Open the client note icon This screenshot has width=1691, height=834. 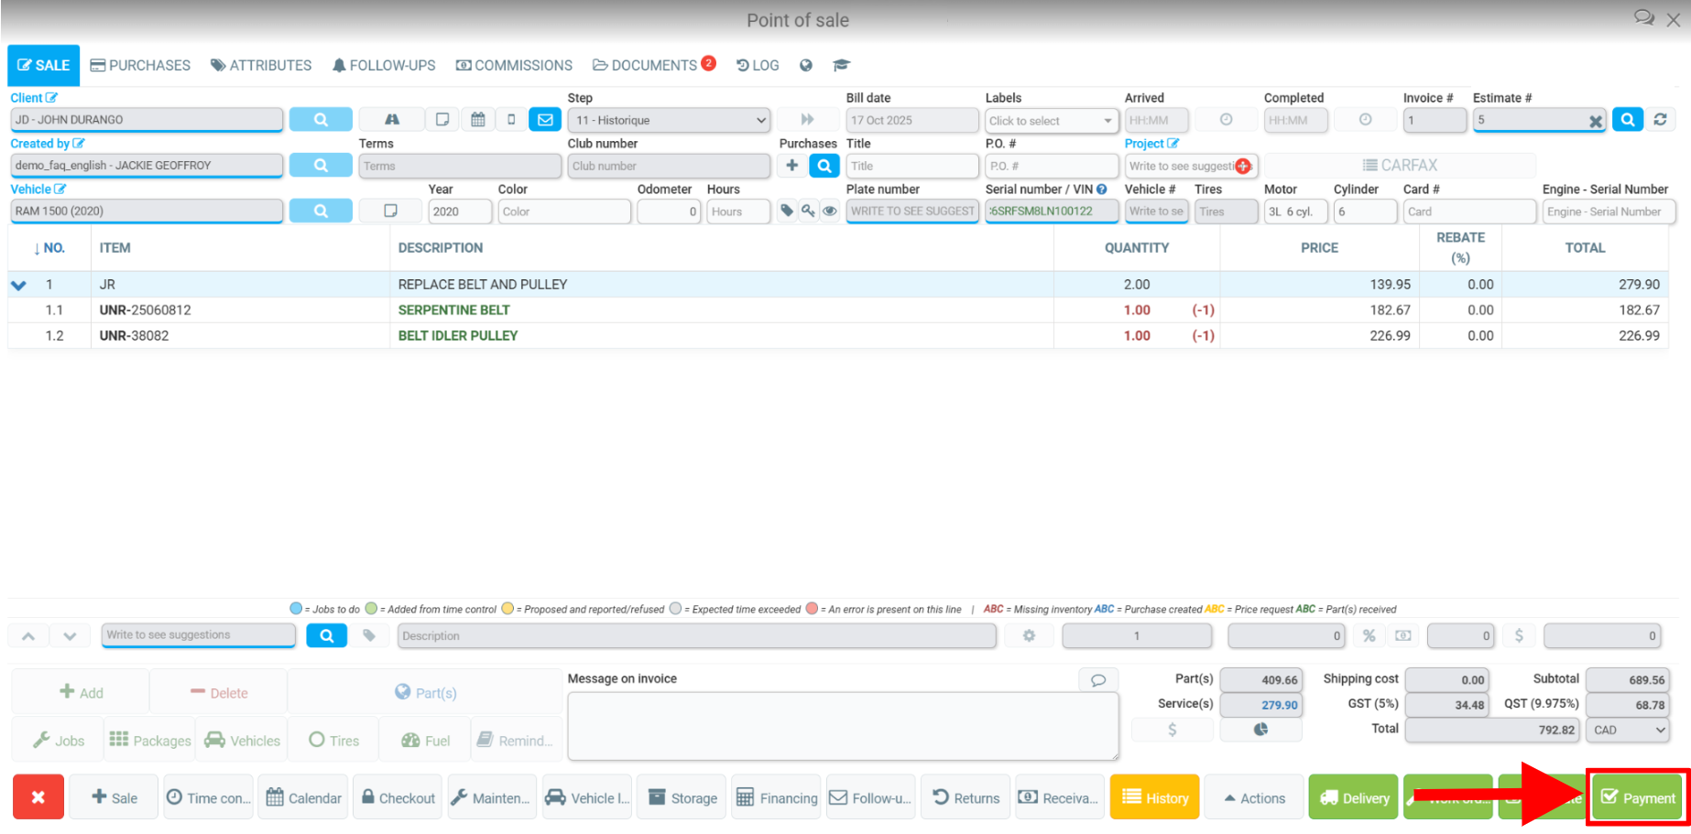[442, 120]
